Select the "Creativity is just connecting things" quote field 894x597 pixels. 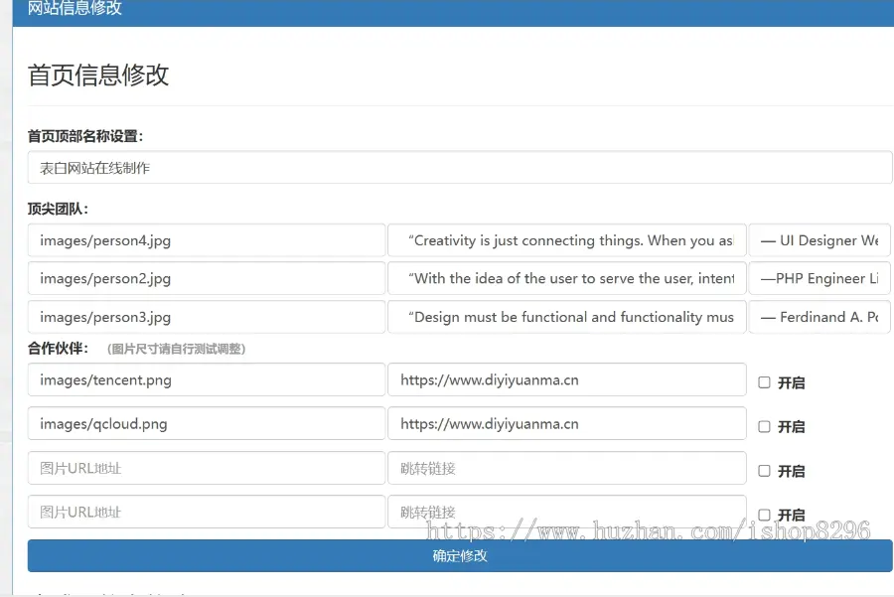click(x=566, y=240)
